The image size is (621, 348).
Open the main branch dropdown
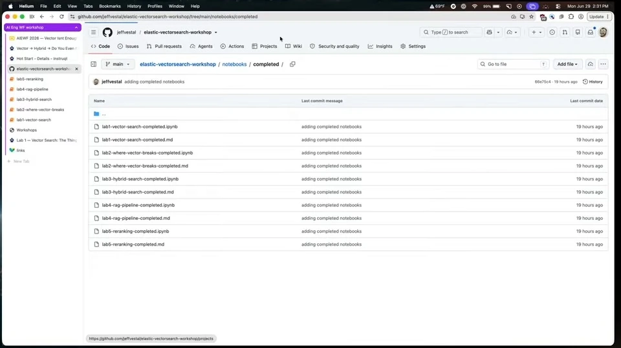click(118, 64)
